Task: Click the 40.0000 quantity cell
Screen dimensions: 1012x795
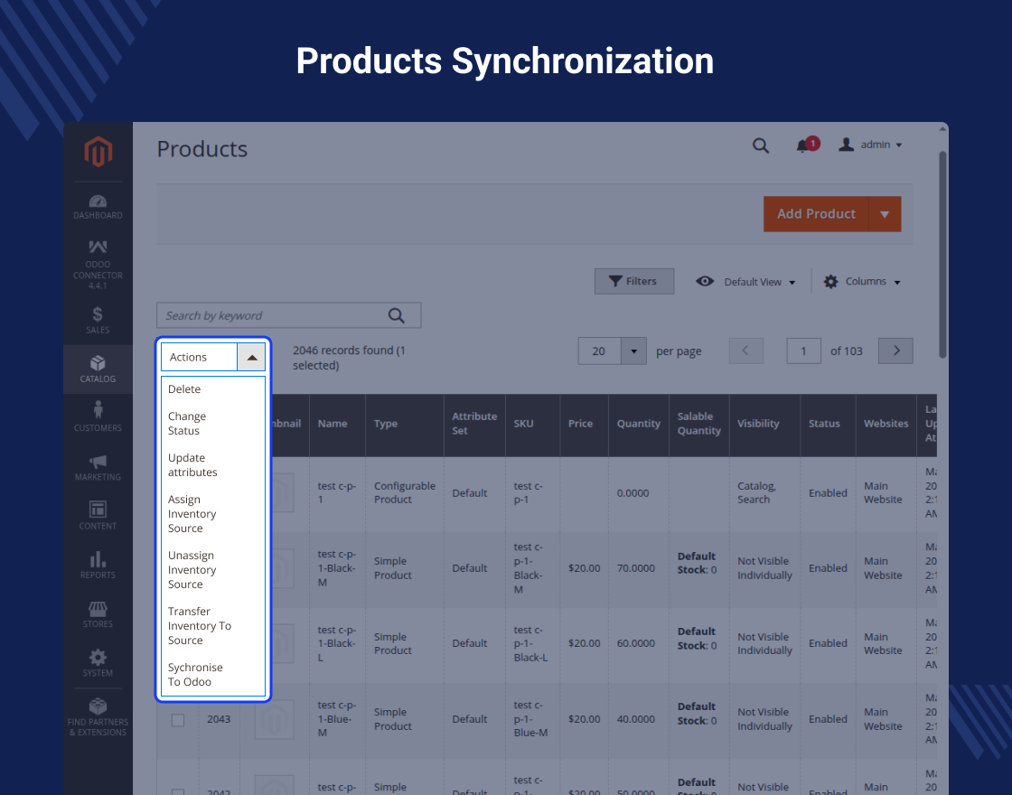Action: click(x=636, y=719)
